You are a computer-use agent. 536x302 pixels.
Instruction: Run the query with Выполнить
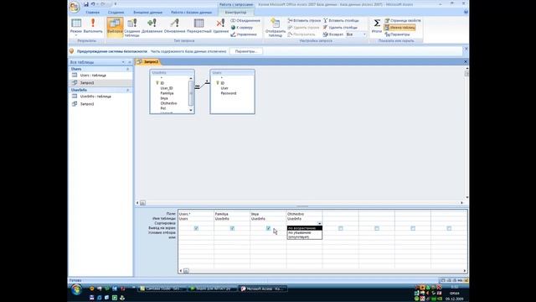(x=93, y=27)
